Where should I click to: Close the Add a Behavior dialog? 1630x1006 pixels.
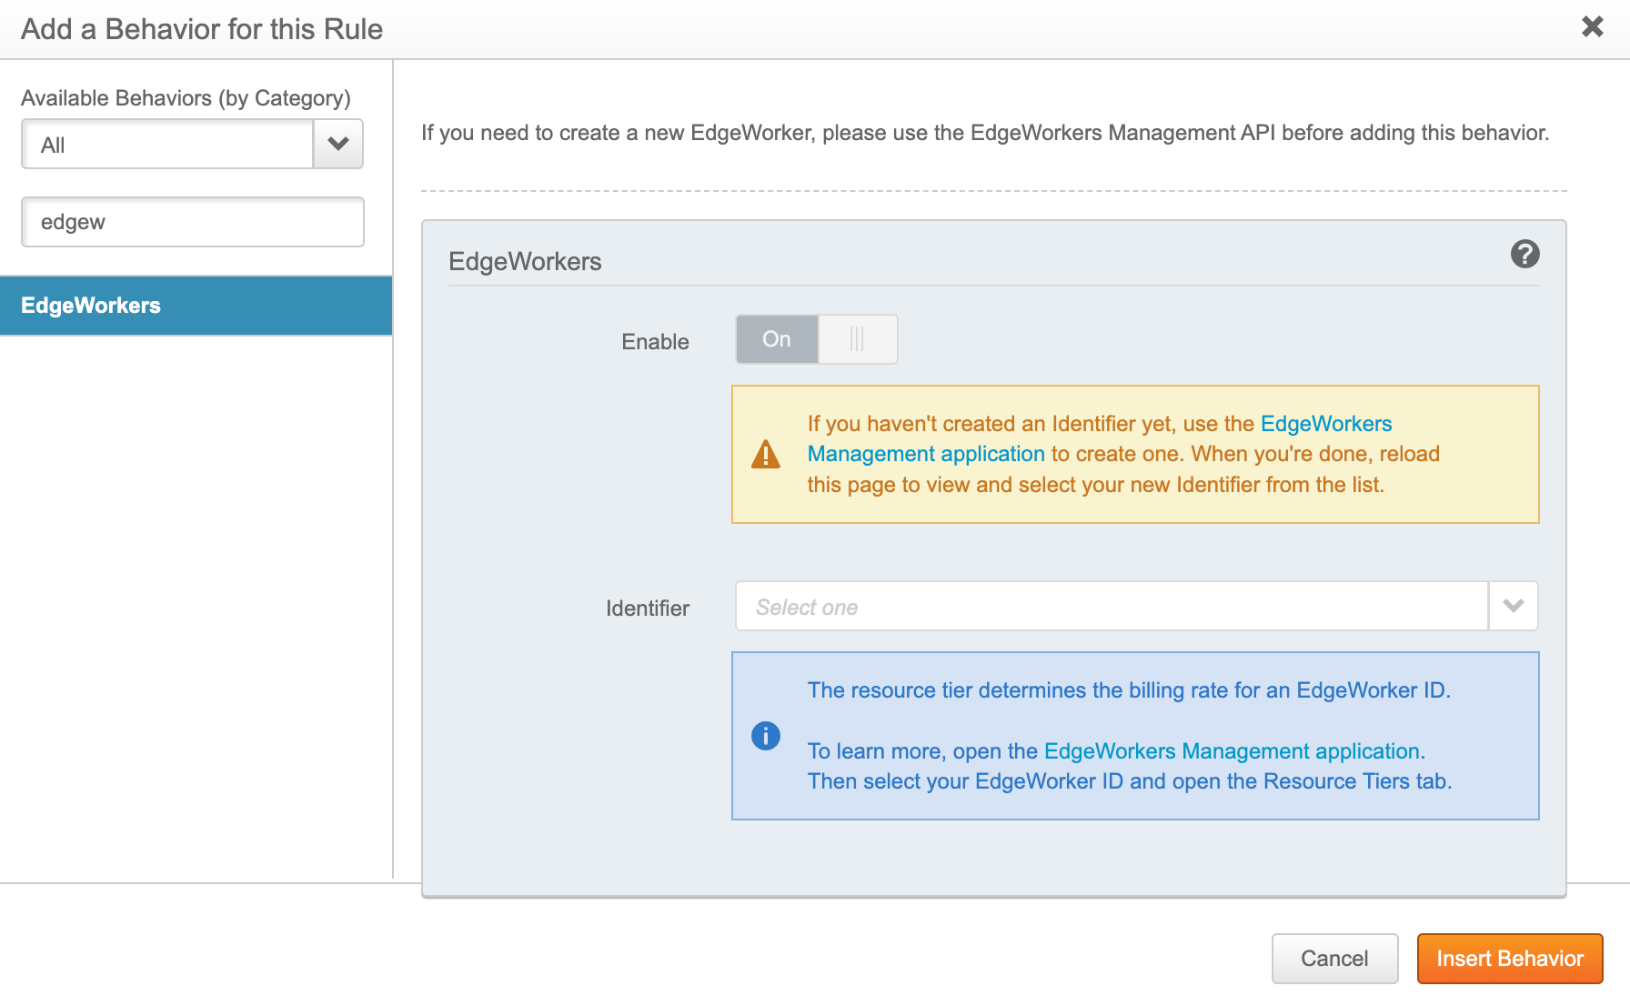point(1592,26)
